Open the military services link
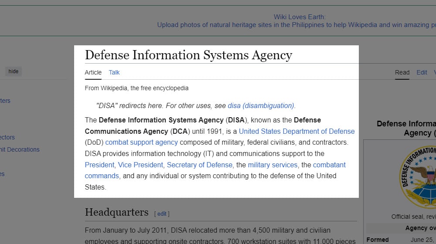The image size is (436, 244). [x=272, y=165]
